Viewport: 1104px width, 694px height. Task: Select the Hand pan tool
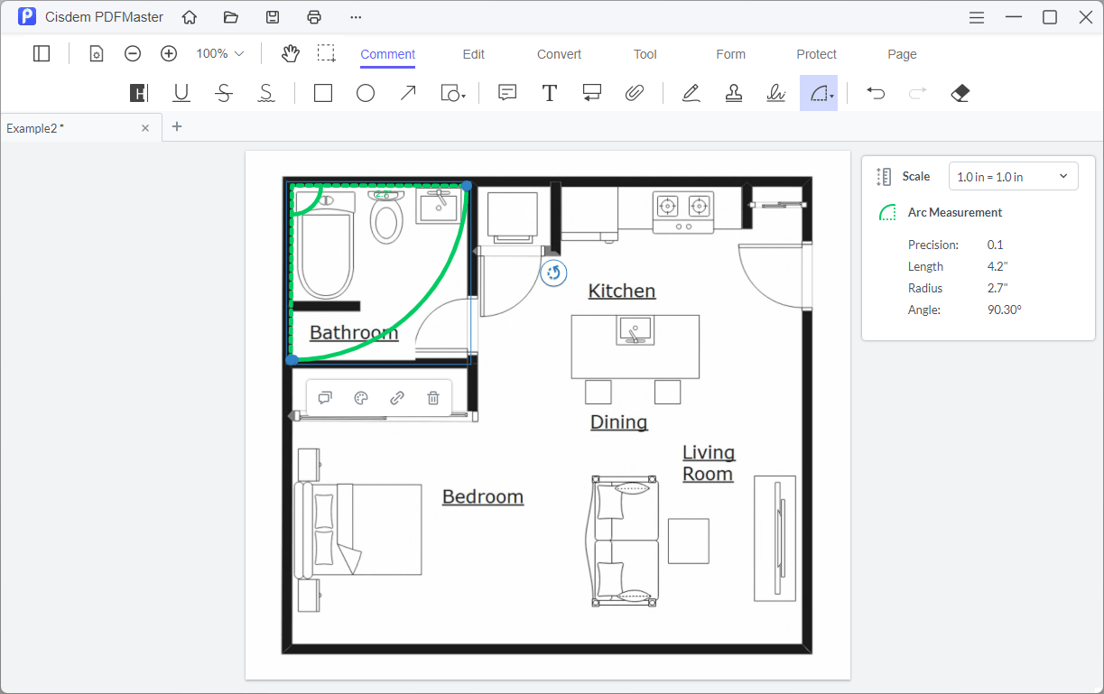pyautogui.click(x=290, y=54)
